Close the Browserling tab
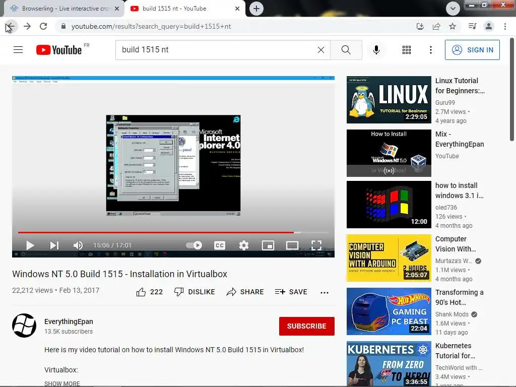516x387 pixels. point(117,9)
